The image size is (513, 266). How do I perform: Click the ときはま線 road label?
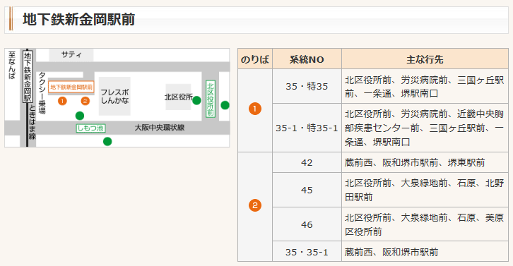pyautogui.click(x=32, y=123)
